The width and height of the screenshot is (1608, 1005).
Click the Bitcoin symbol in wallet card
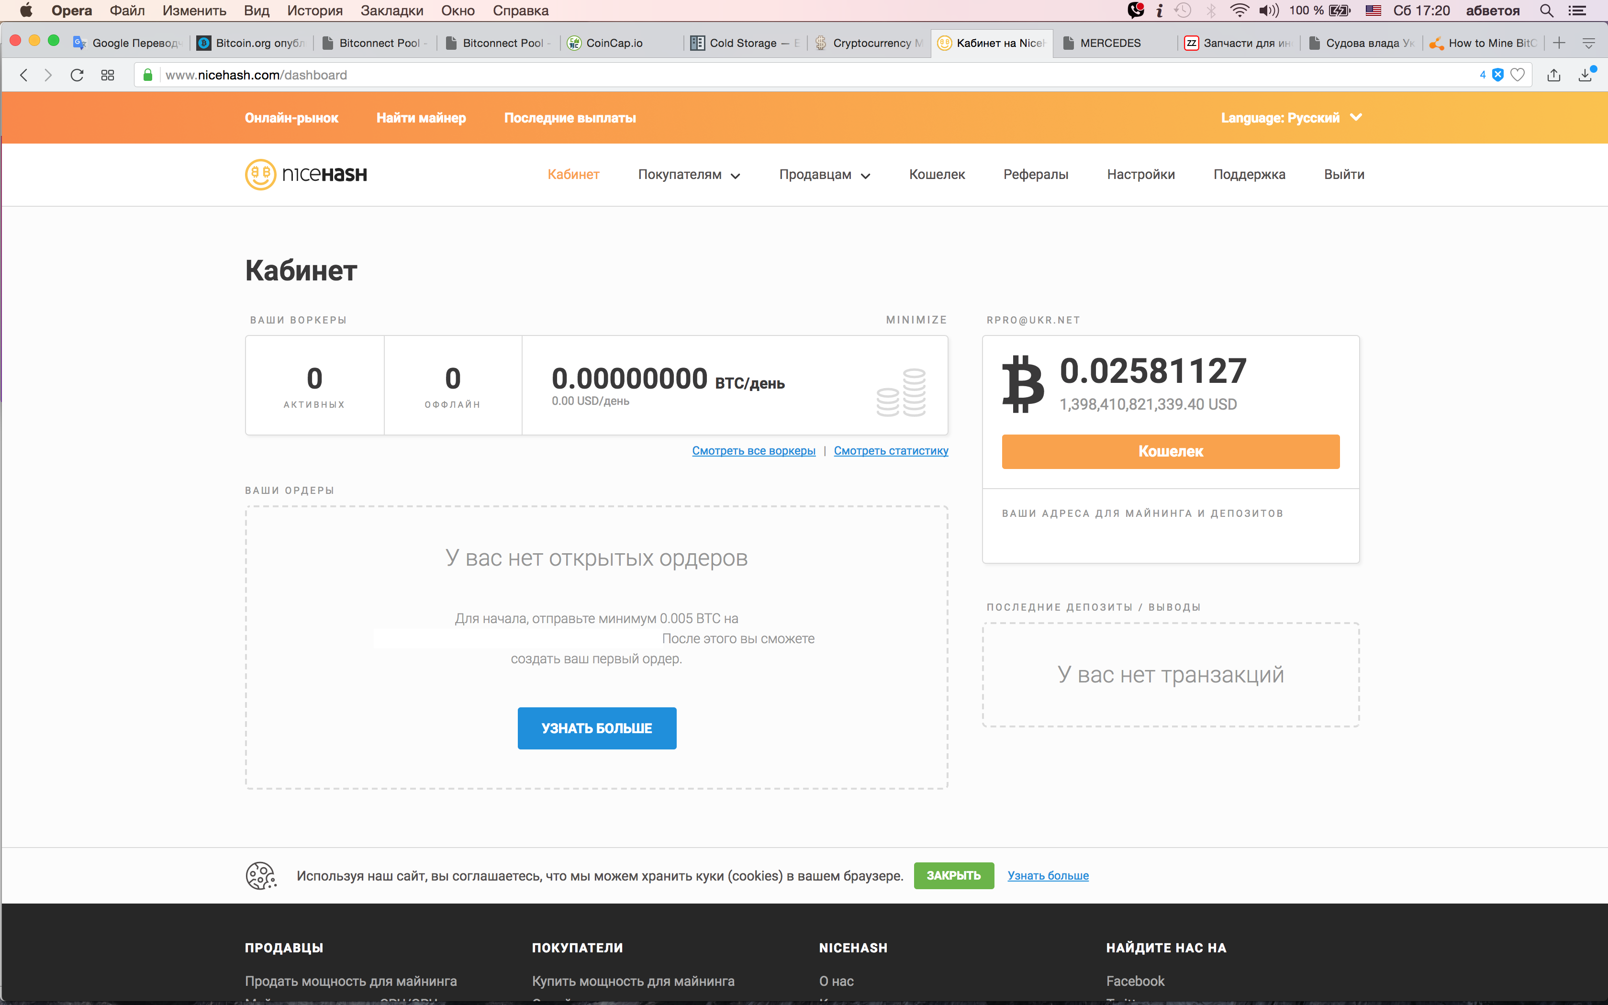1023,384
